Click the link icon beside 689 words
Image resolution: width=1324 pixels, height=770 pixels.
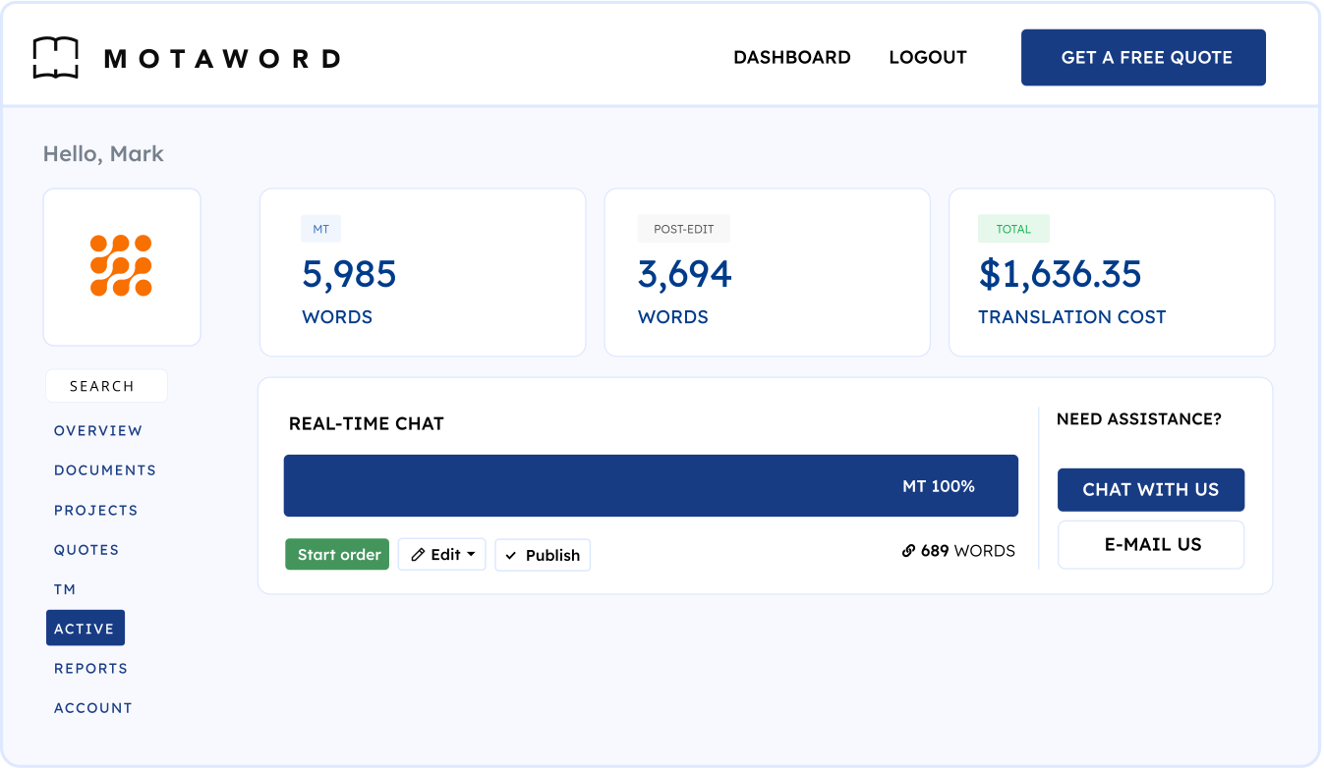tap(908, 551)
